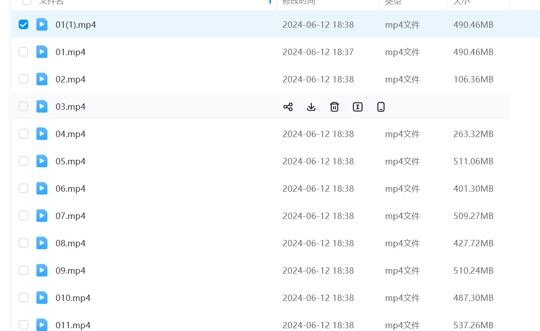Image resolution: width=540 pixels, height=331 pixels.
Task: Click the 01.mp4 row's 490.46MB size
Action: click(x=473, y=52)
